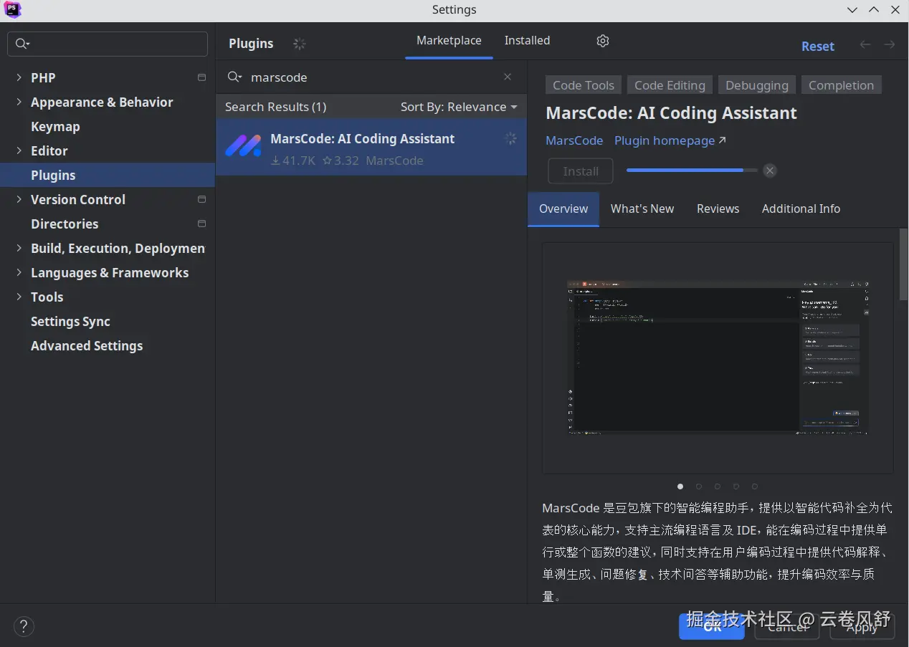
Task: Click the Reset link
Action: tap(818, 46)
